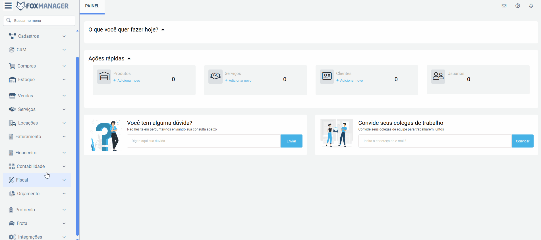Image resolution: width=541 pixels, height=240 pixels.
Task: Collapse the Ações rápidas section
Action: 129,58
